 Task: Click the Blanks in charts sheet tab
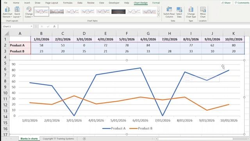[x=29, y=139]
